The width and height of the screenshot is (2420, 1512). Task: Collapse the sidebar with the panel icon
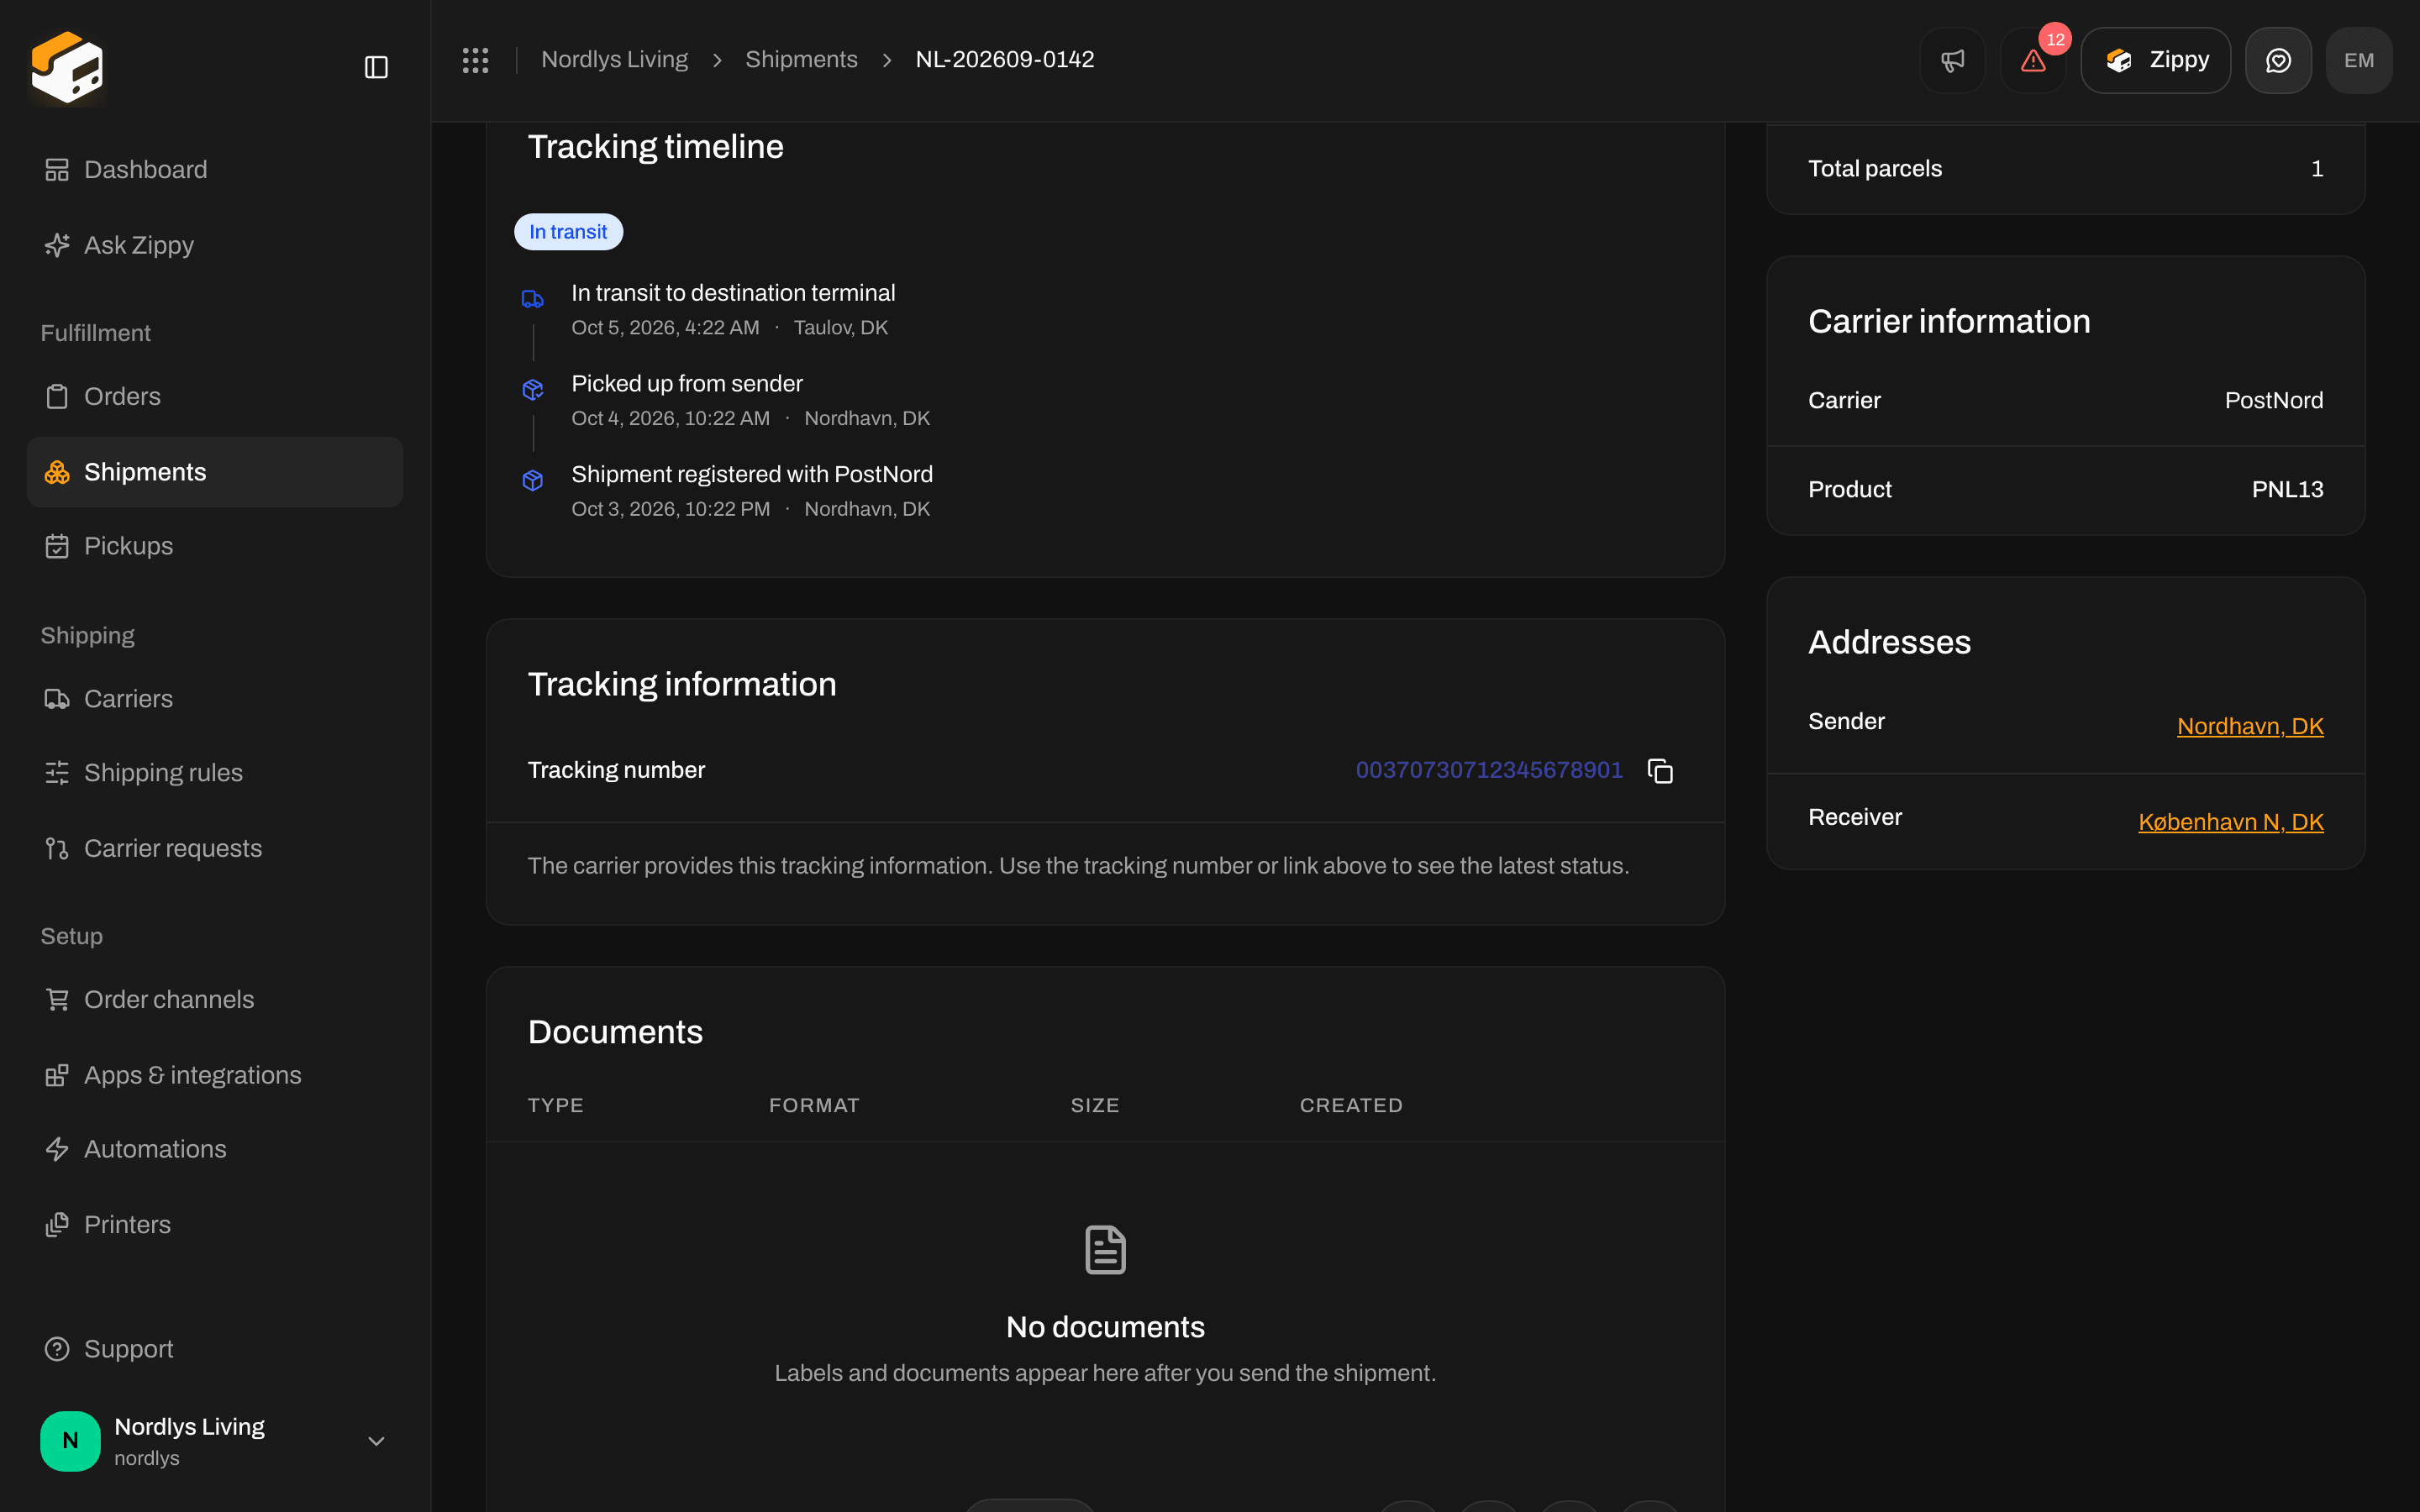coord(376,67)
